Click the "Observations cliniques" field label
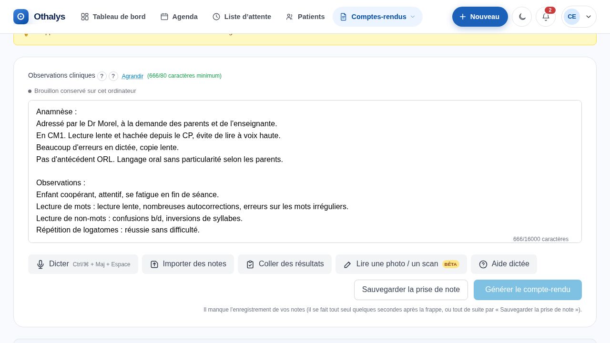The width and height of the screenshot is (610, 343). coord(61,75)
